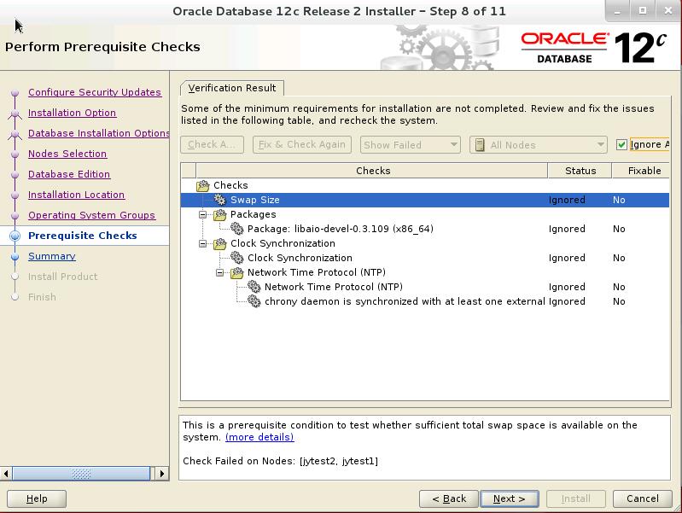Click gear icon beside chrony daemon check

254,301
